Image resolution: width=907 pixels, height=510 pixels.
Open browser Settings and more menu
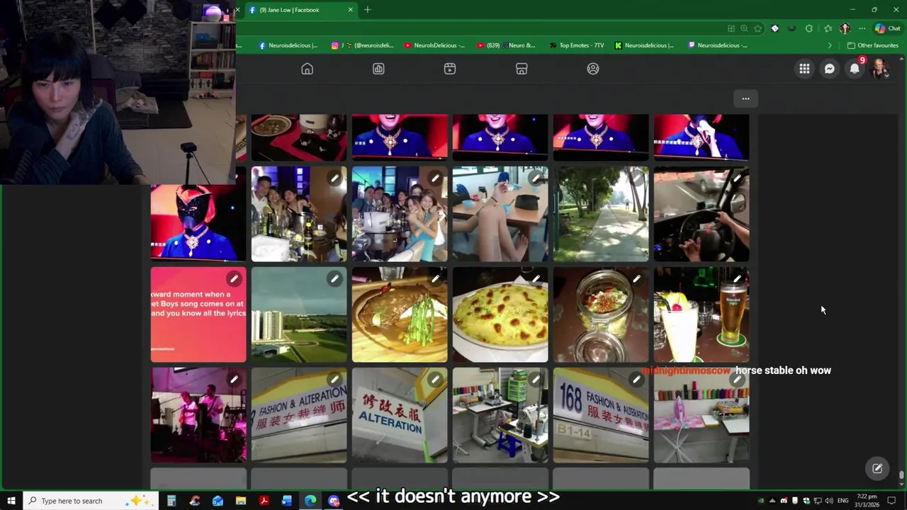tap(862, 28)
